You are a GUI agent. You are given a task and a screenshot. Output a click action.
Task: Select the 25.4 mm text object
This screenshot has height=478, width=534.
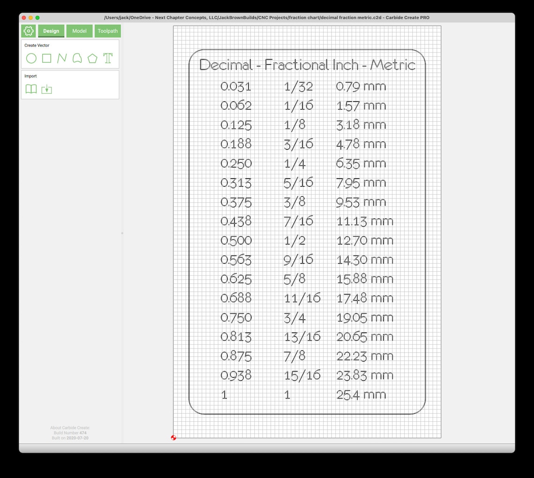point(362,395)
